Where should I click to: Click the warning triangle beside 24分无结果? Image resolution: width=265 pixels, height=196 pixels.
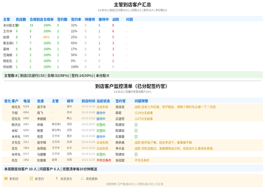pos(136,113)
